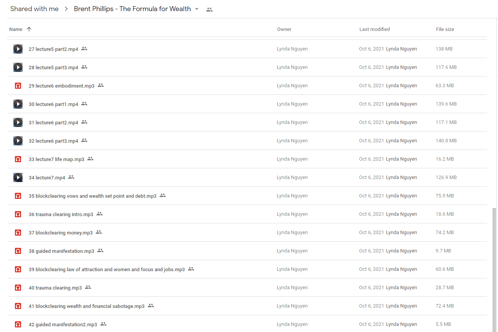Select file name 31 lecture6 part2.mp4
The height and width of the screenshot is (332, 498).
coord(54,123)
